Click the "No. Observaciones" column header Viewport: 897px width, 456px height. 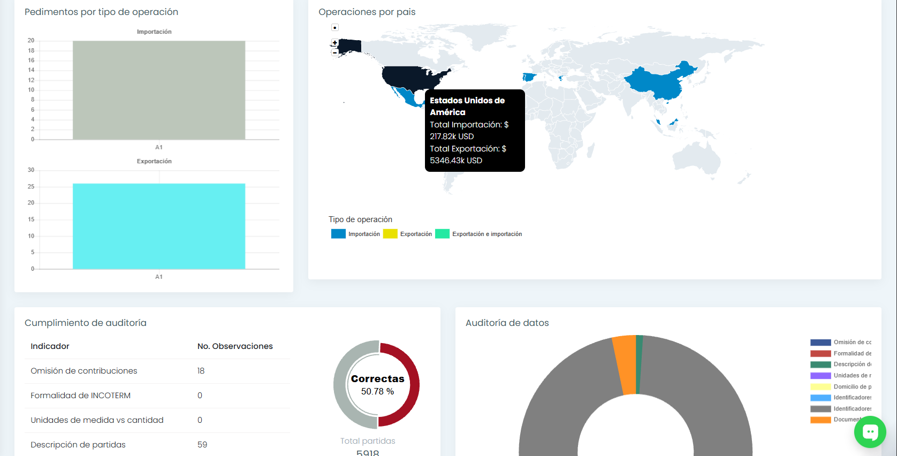click(x=235, y=346)
